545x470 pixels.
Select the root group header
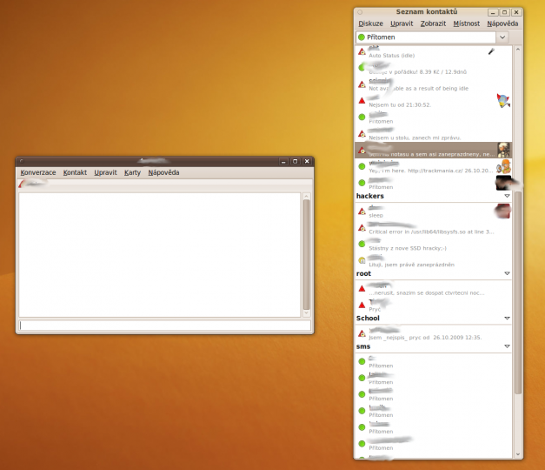[434, 273]
